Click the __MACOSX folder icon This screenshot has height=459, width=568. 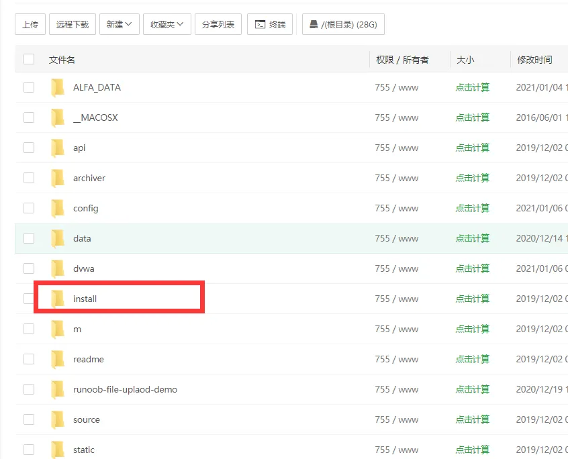(x=58, y=117)
